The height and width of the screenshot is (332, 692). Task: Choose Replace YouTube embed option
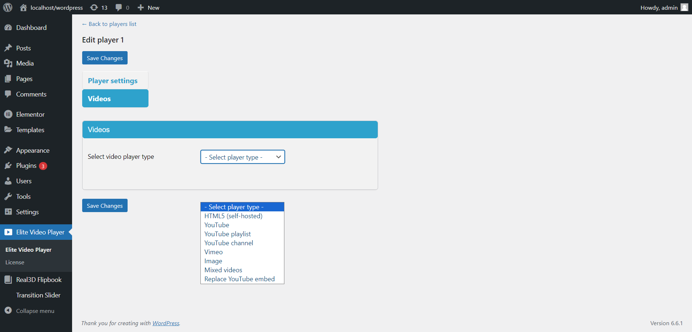point(242,279)
